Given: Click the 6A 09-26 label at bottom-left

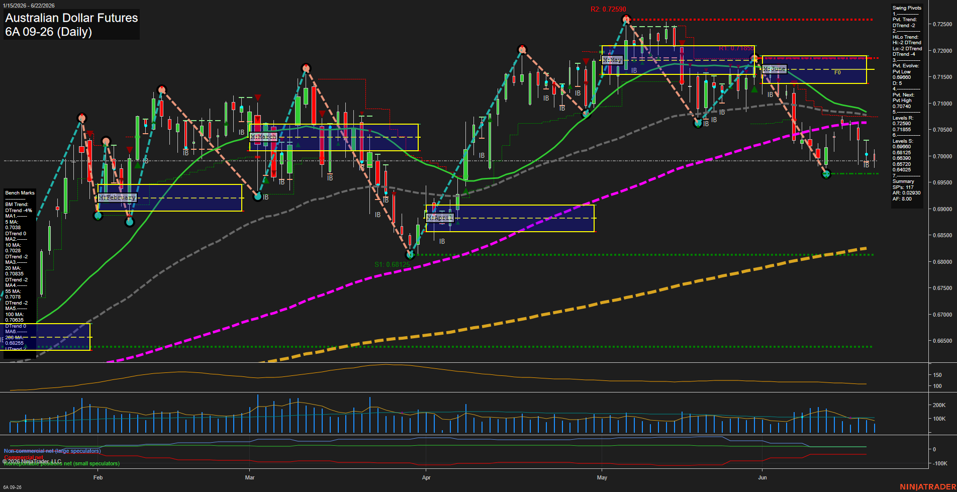Looking at the screenshot, I should (x=12, y=487).
